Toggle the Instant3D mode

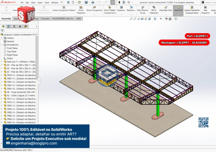(178, 10)
